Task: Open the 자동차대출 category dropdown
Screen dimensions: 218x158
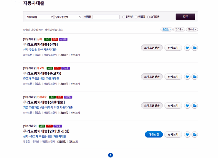Action: [x=40, y=17]
